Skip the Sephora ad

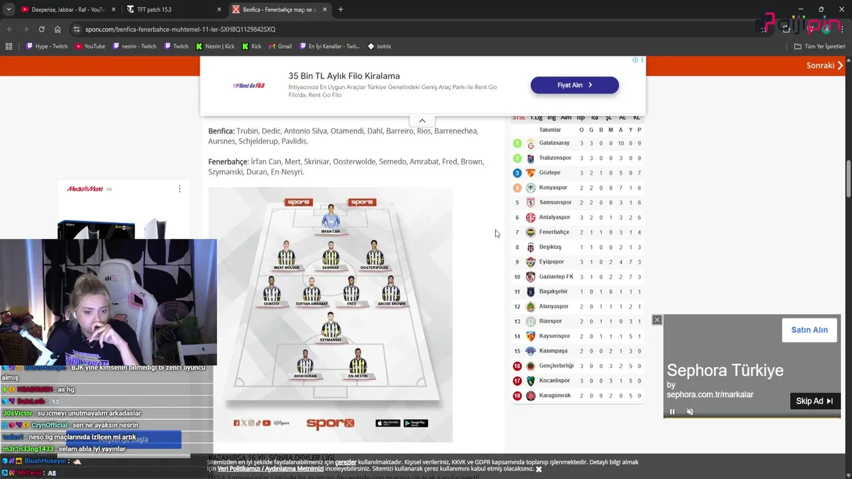(x=815, y=401)
